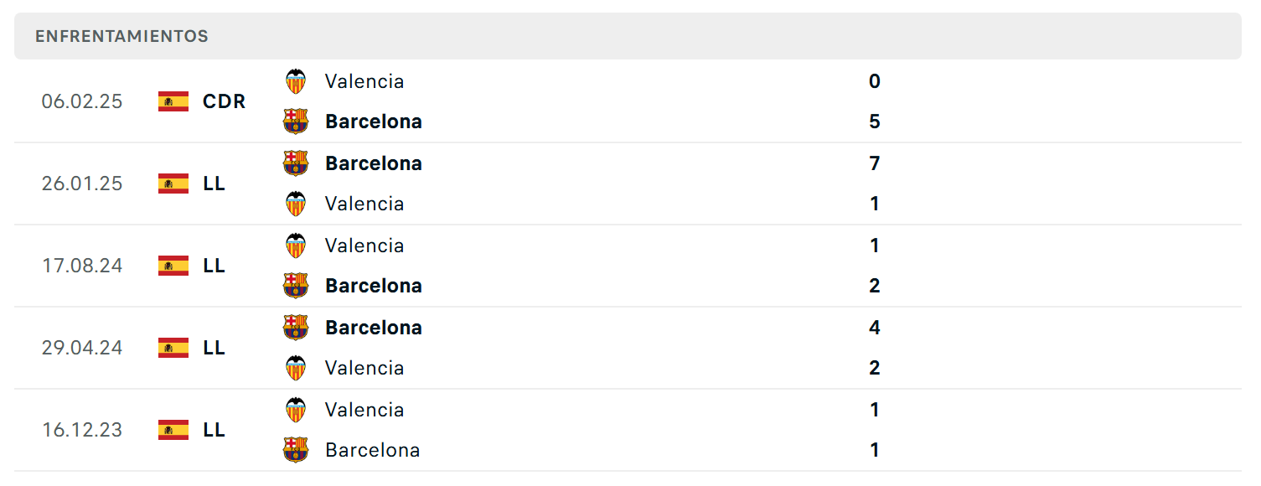
Task: Click the Spain flag in the 16.12.23 row
Action: [173, 430]
